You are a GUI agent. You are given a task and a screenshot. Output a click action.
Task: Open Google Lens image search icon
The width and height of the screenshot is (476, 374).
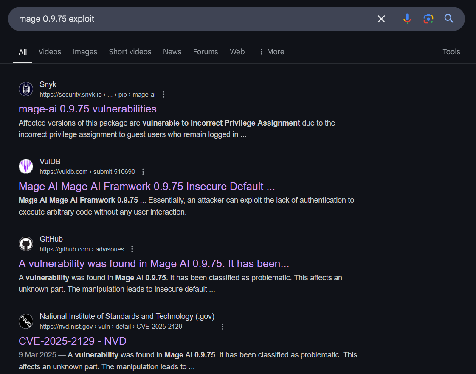pyautogui.click(x=428, y=19)
